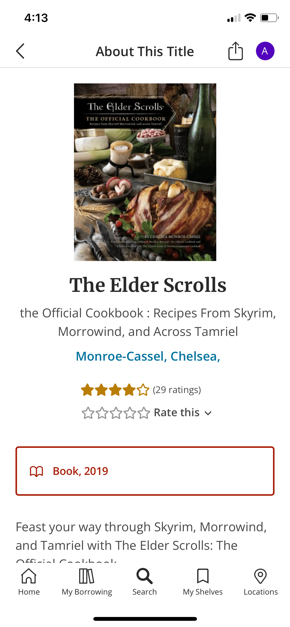Rate this title three stars
The height and width of the screenshot is (627, 290).
coord(116,413)
